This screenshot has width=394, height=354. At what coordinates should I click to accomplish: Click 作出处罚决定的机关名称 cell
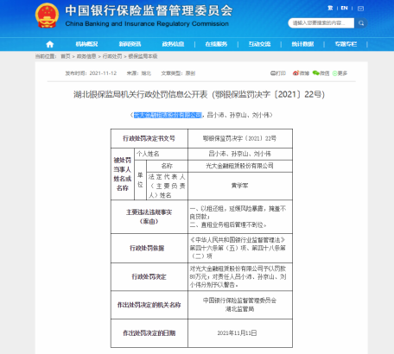149,305
